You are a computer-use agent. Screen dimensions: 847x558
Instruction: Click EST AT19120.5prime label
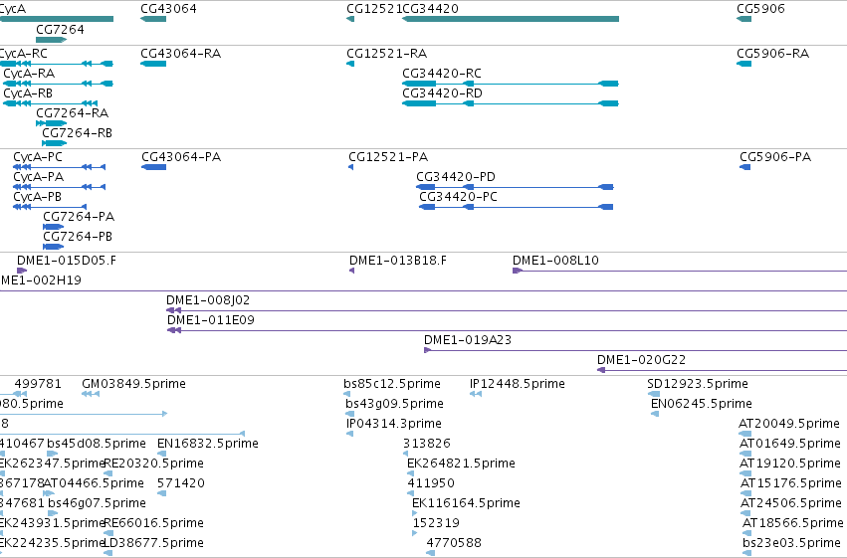coord(790,464)
